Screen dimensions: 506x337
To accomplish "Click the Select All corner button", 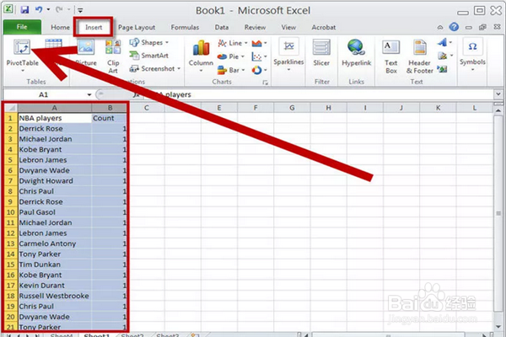I will (x=11, y=108).
